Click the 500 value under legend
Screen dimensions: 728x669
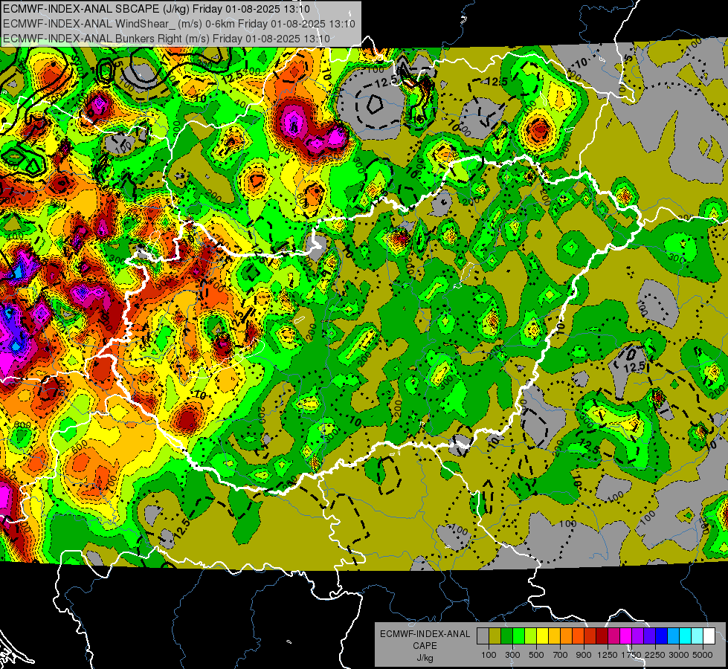click(536, 655)
